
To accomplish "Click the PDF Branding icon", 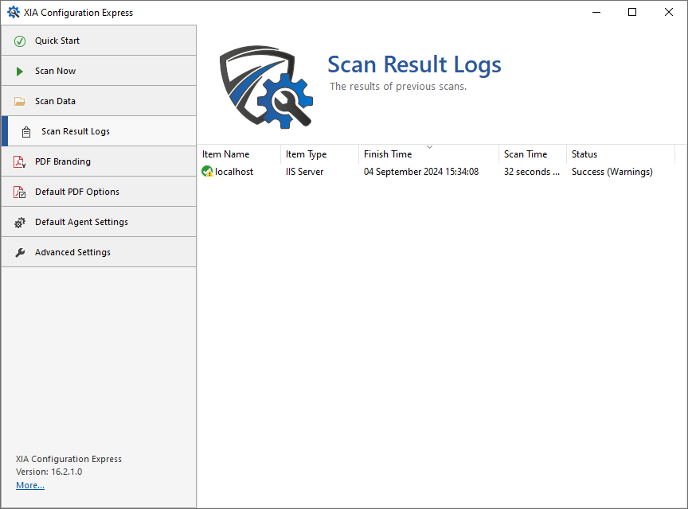I will click(19, 161).
